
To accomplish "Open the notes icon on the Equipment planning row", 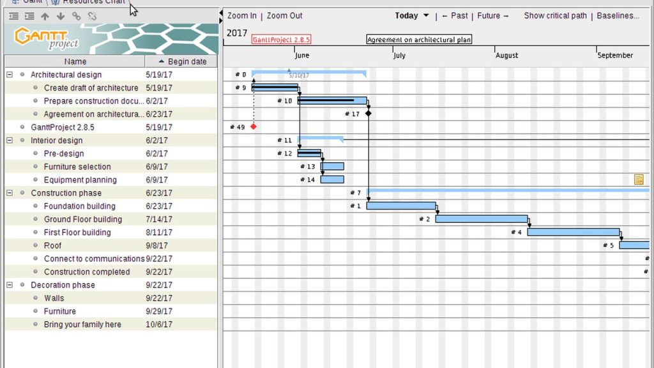I will tap(639, 180).
